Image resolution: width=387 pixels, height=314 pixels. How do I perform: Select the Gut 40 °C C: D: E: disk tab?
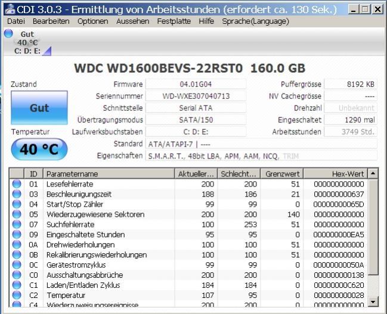27,42
